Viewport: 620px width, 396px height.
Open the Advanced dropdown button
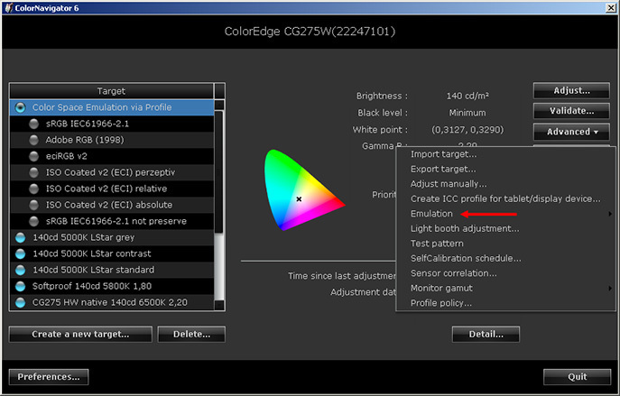pos(571,132)
